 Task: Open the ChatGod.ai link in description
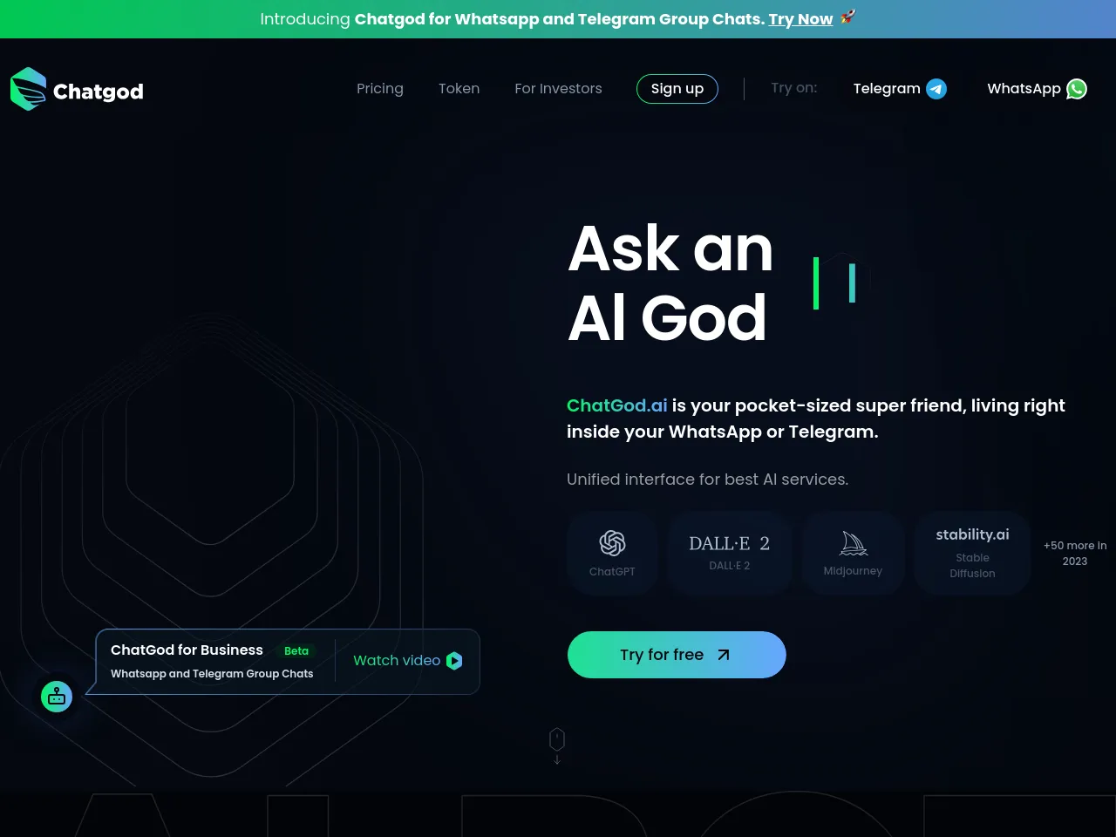click(x=617, y=405)
